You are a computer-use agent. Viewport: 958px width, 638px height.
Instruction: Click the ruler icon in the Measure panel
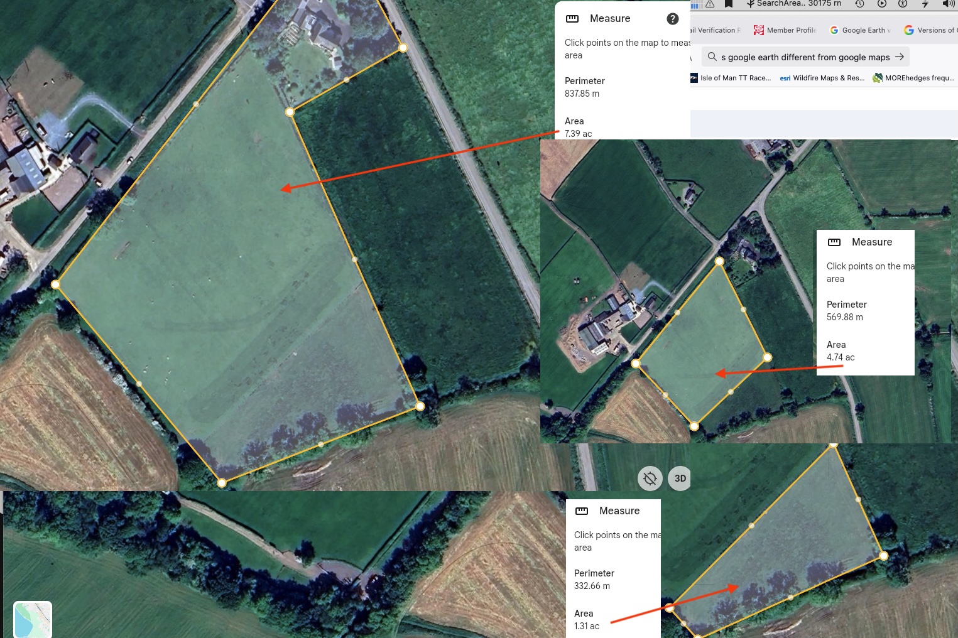(x=572, y=19)
